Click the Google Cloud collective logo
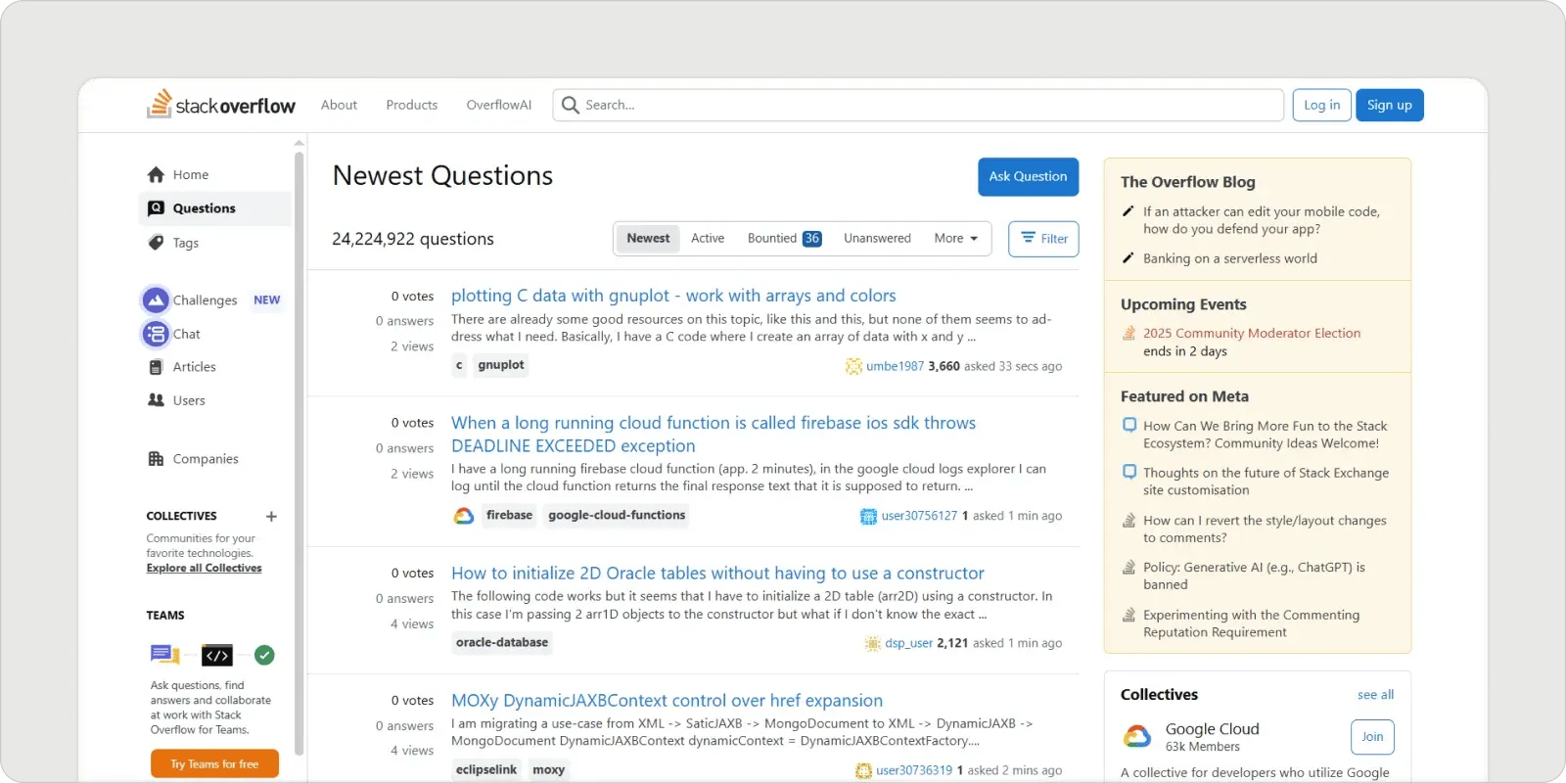 (x=1136, y=736)
